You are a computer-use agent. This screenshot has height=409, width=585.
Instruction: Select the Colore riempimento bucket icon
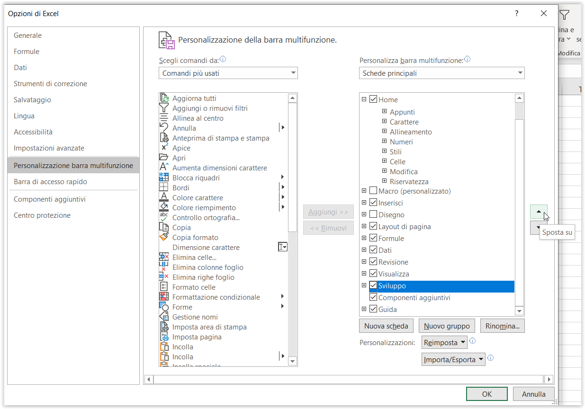click(164, 207)
